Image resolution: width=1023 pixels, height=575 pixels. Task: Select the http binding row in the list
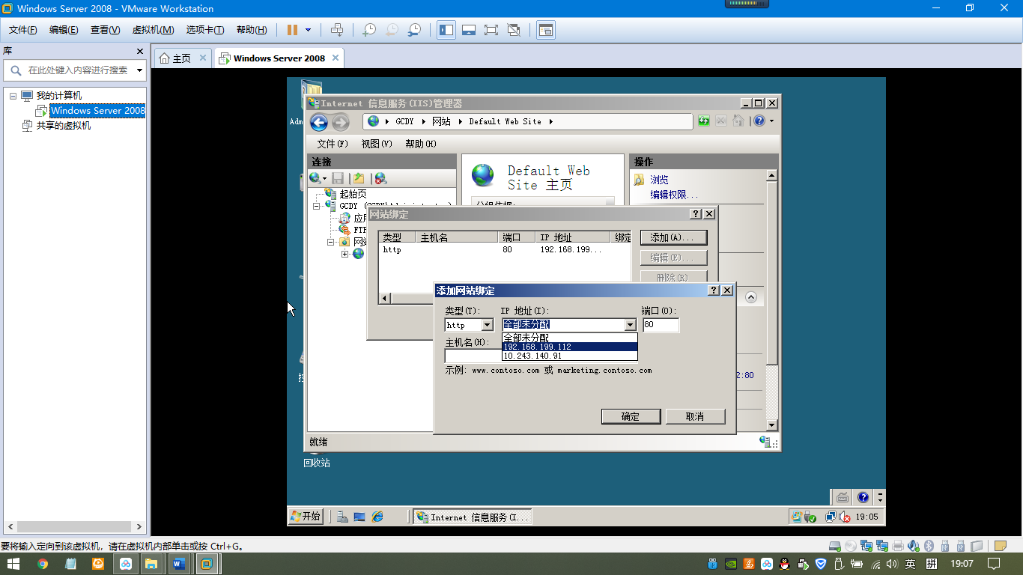click(505, 250)
